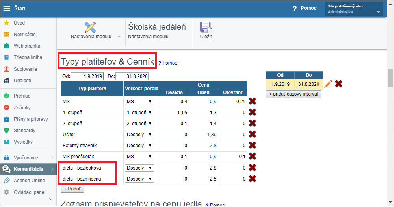Click the Nastavenia modulu pencil-ruler icon
Viewport: 394px width, 207px height.
90,27
